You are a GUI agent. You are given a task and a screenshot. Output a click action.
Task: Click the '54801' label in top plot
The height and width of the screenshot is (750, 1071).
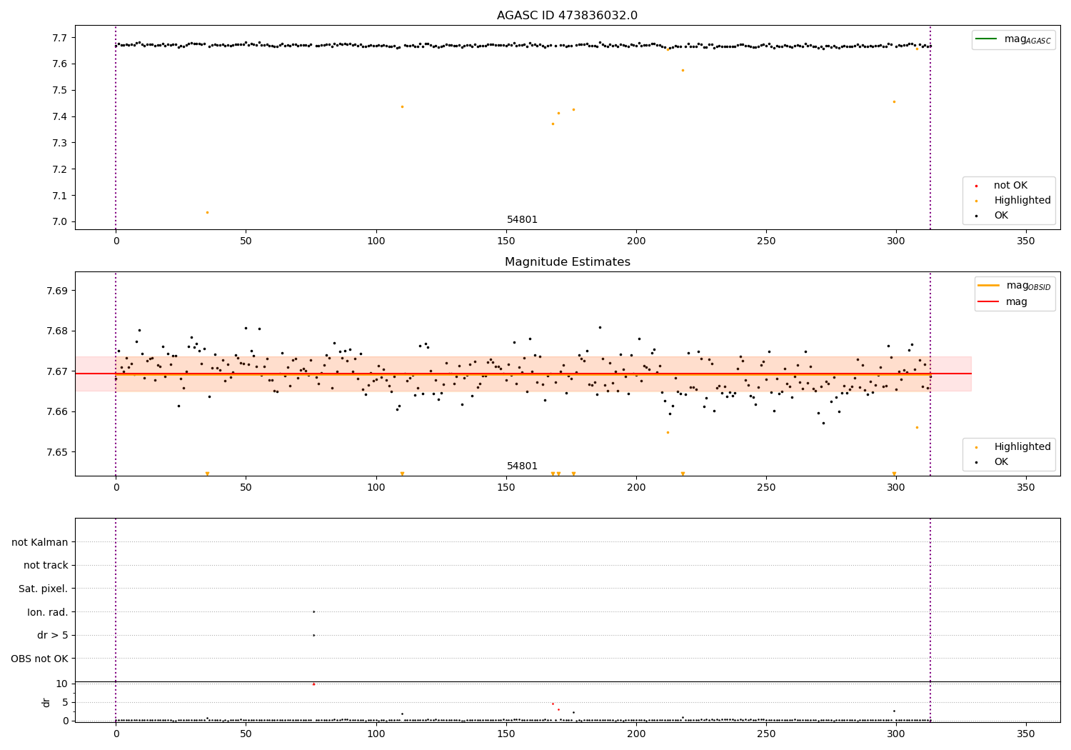(522, 220)
